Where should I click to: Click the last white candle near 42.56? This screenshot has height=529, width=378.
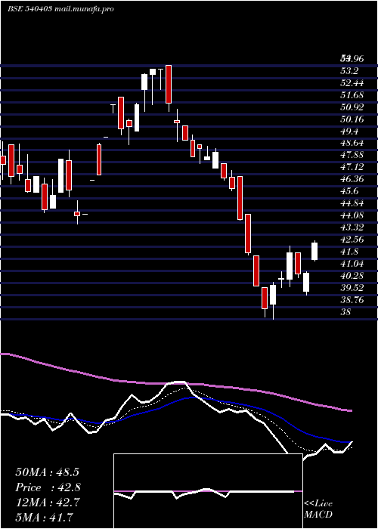(x=314, y=252)
